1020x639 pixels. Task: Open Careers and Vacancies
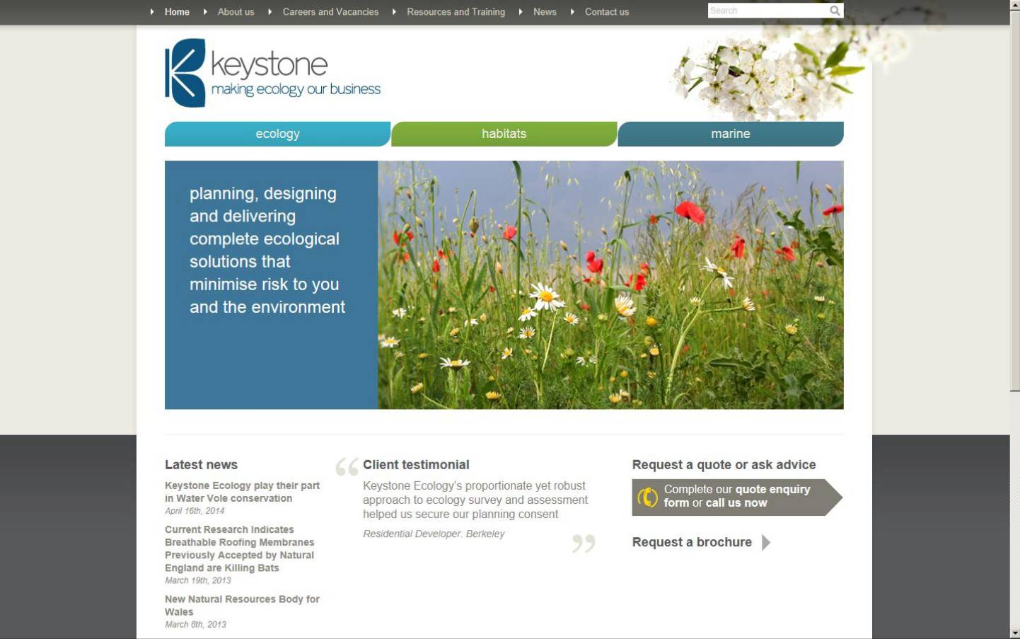coord(330,11)
